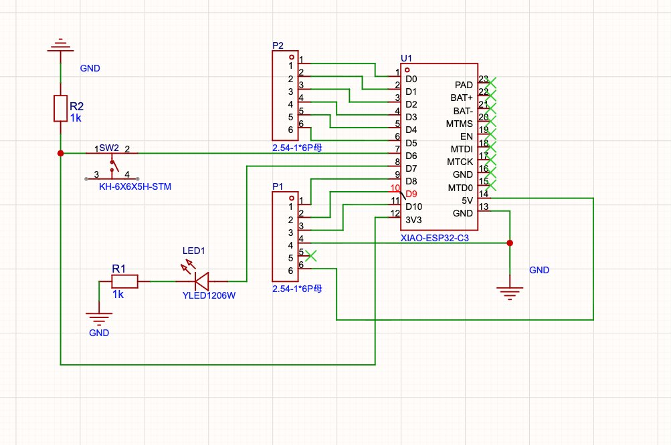Select the P1 designator label
Viewport: 671px width, 445px height.
(x=278, y=186)
